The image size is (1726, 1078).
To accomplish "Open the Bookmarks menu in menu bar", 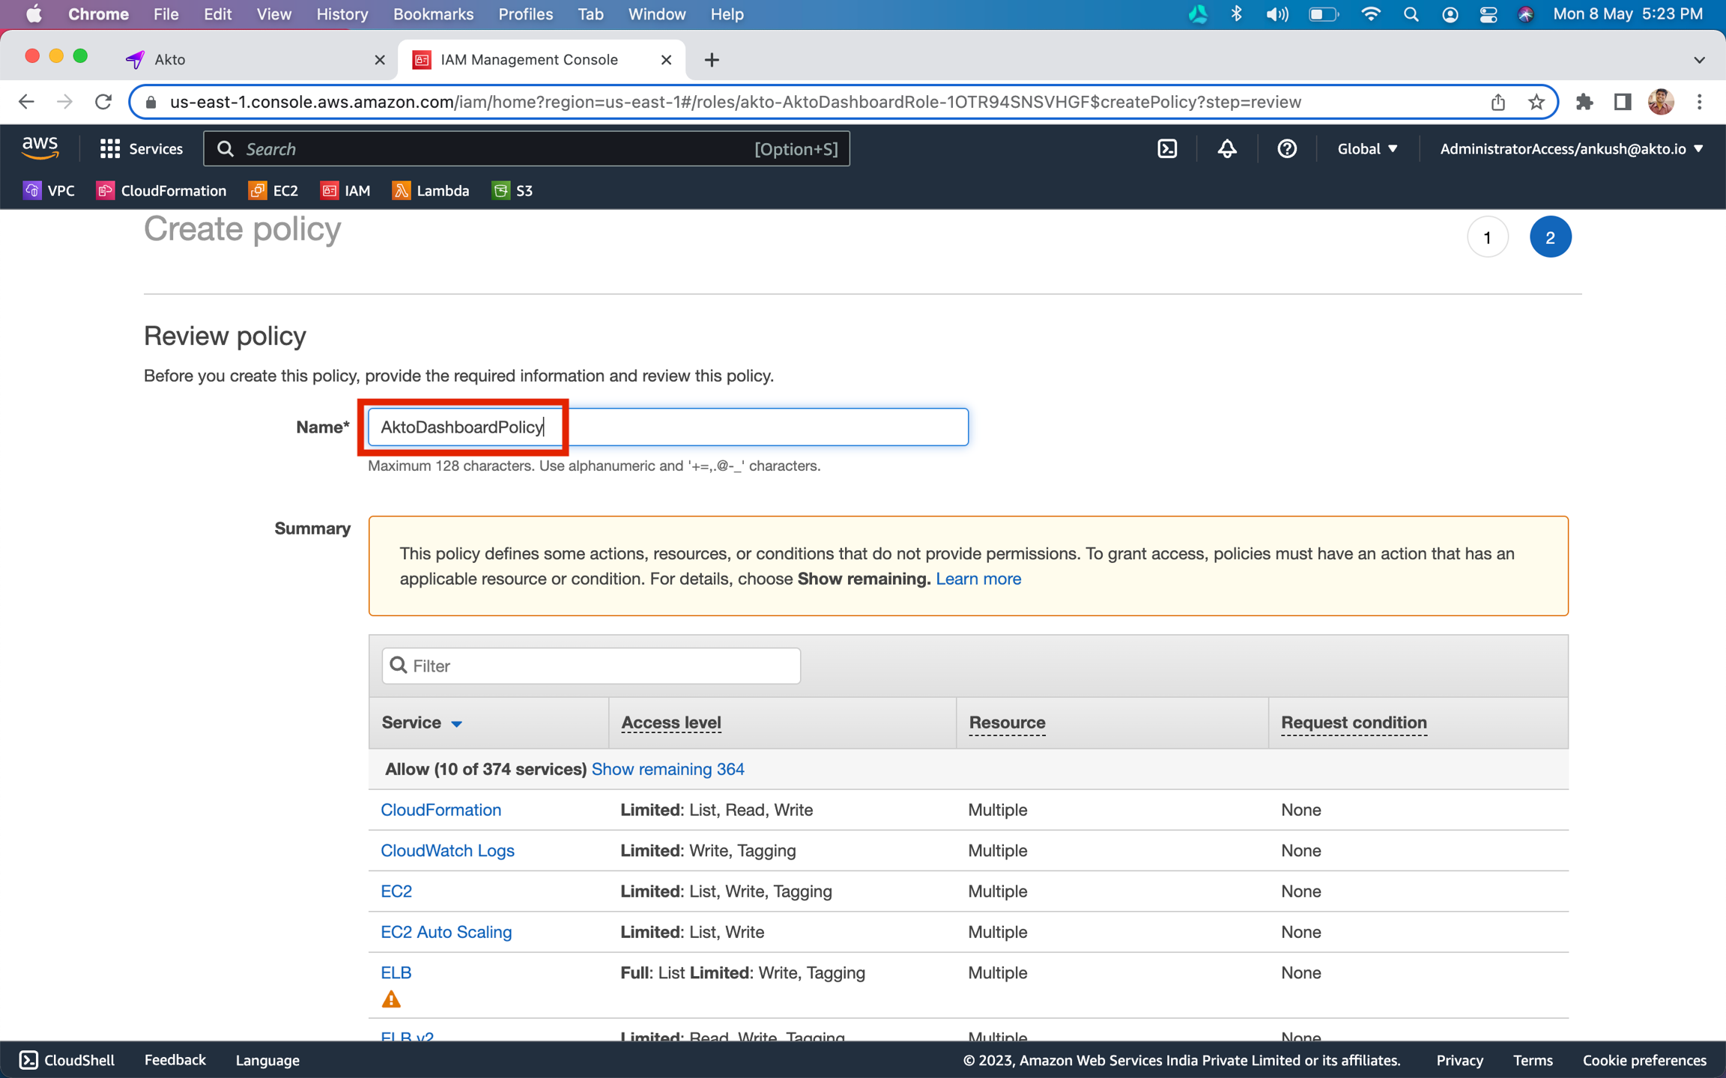I will pos(432,14).
